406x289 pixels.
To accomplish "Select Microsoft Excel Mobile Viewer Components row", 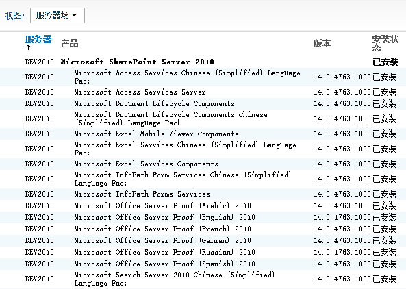I will click(203, 134).
